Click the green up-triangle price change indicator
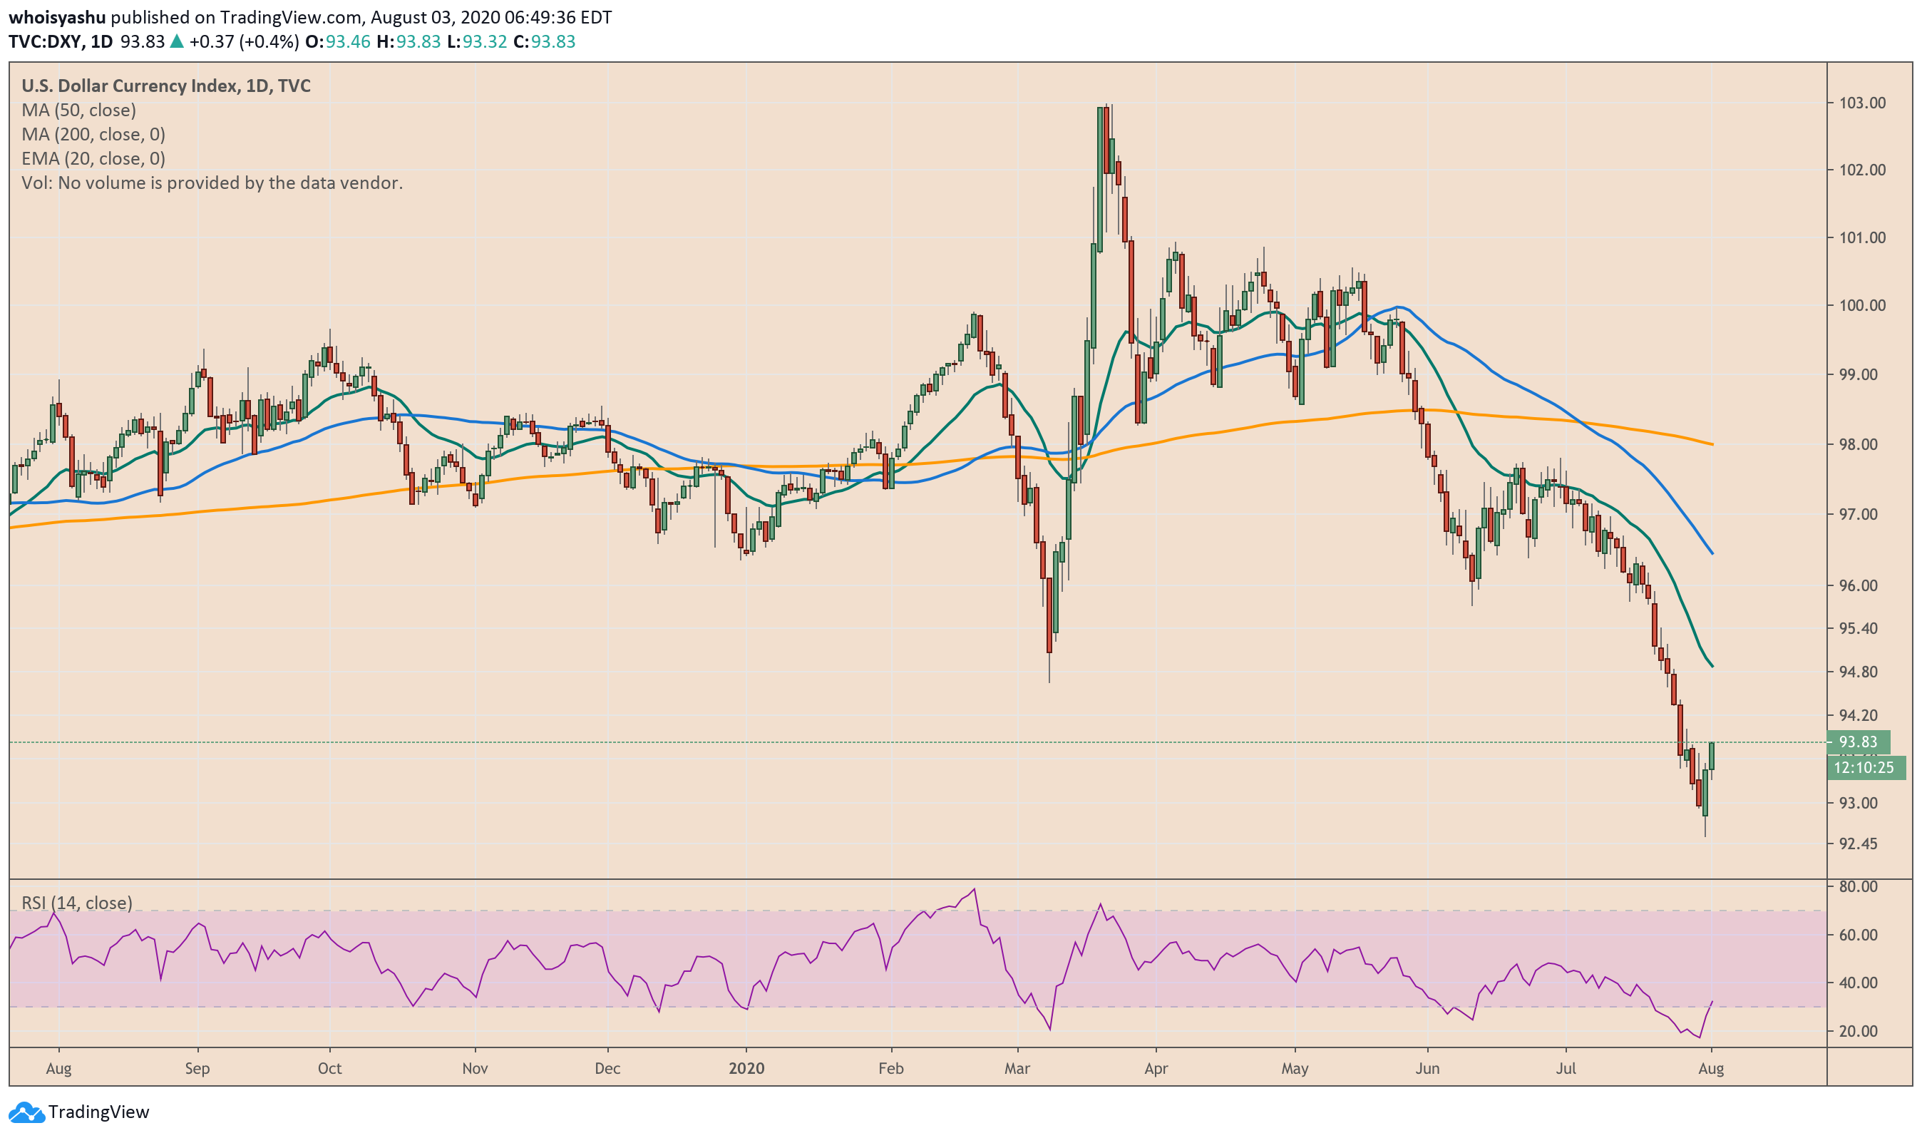This screenshot has height=1138, width=1922. [176, 41]
